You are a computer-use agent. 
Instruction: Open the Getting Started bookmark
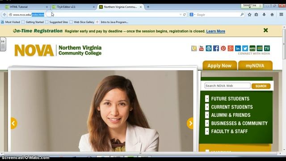[x=33, y=22]
